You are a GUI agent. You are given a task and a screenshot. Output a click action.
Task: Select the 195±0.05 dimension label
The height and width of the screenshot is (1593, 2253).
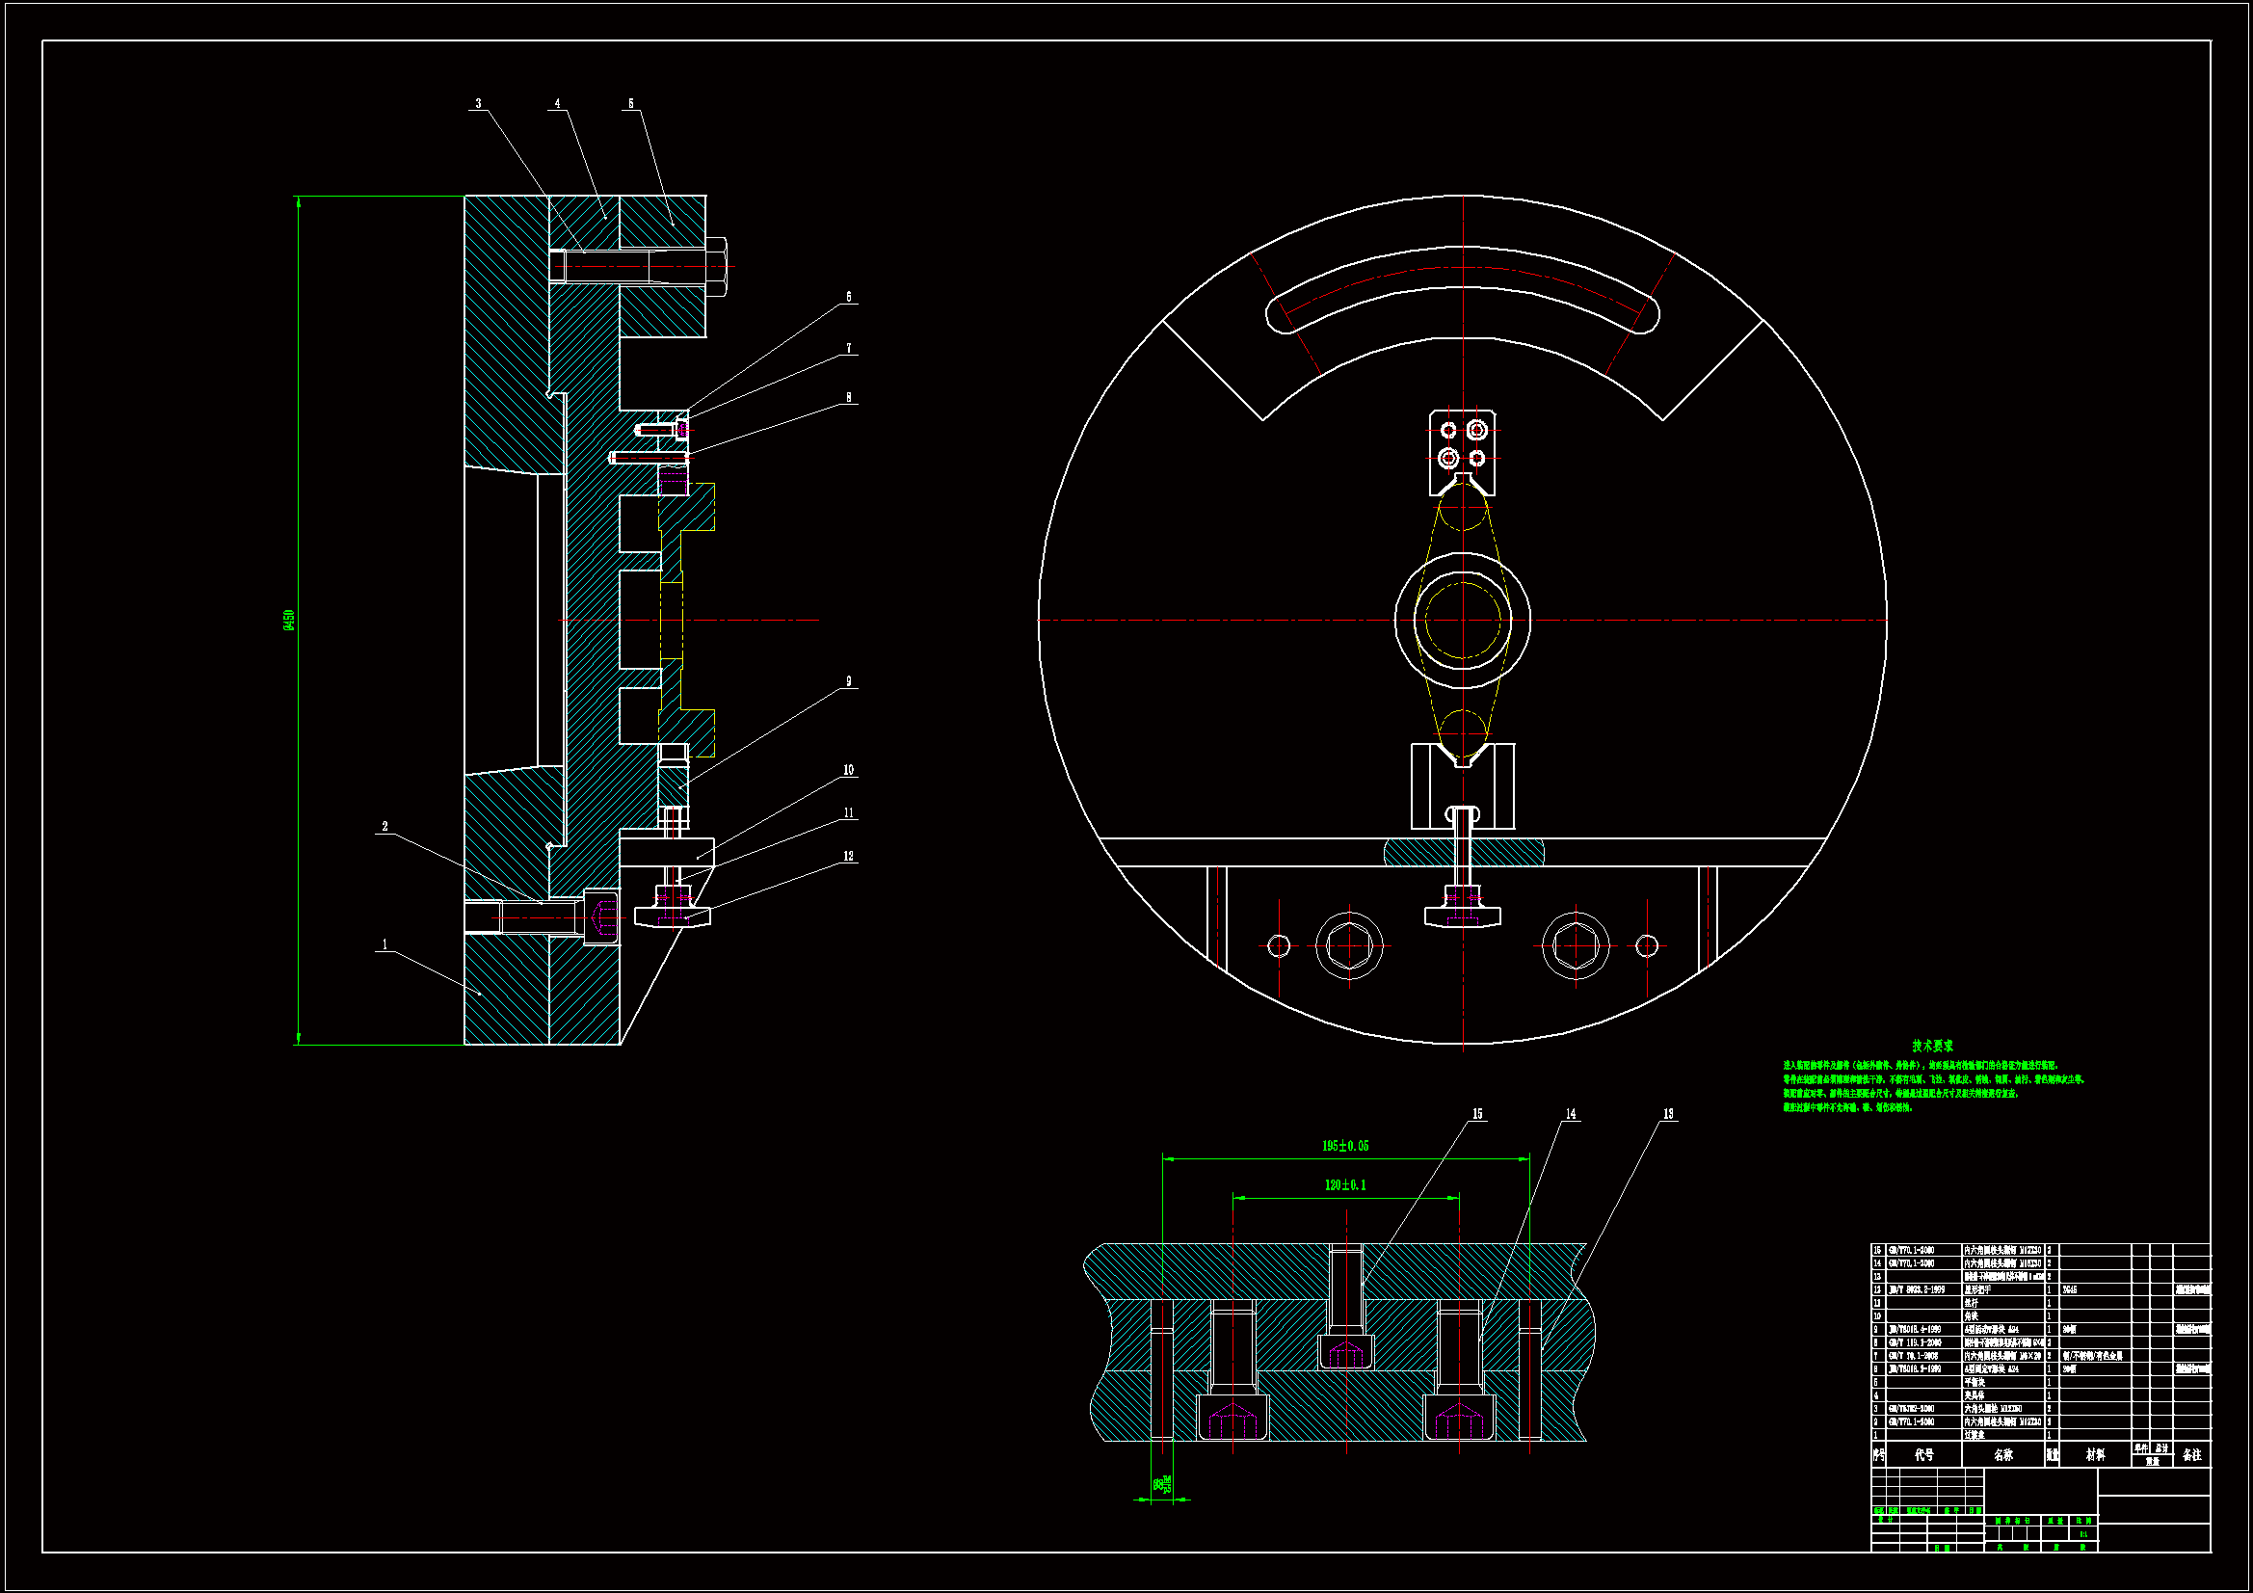(x=1344, y=1146)
